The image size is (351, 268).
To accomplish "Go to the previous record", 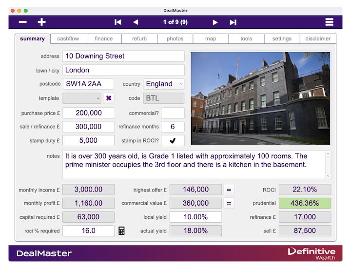I will [x=136, y=22].
